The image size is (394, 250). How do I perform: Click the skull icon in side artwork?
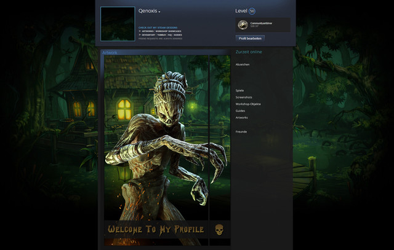click(x=219, y=230)
